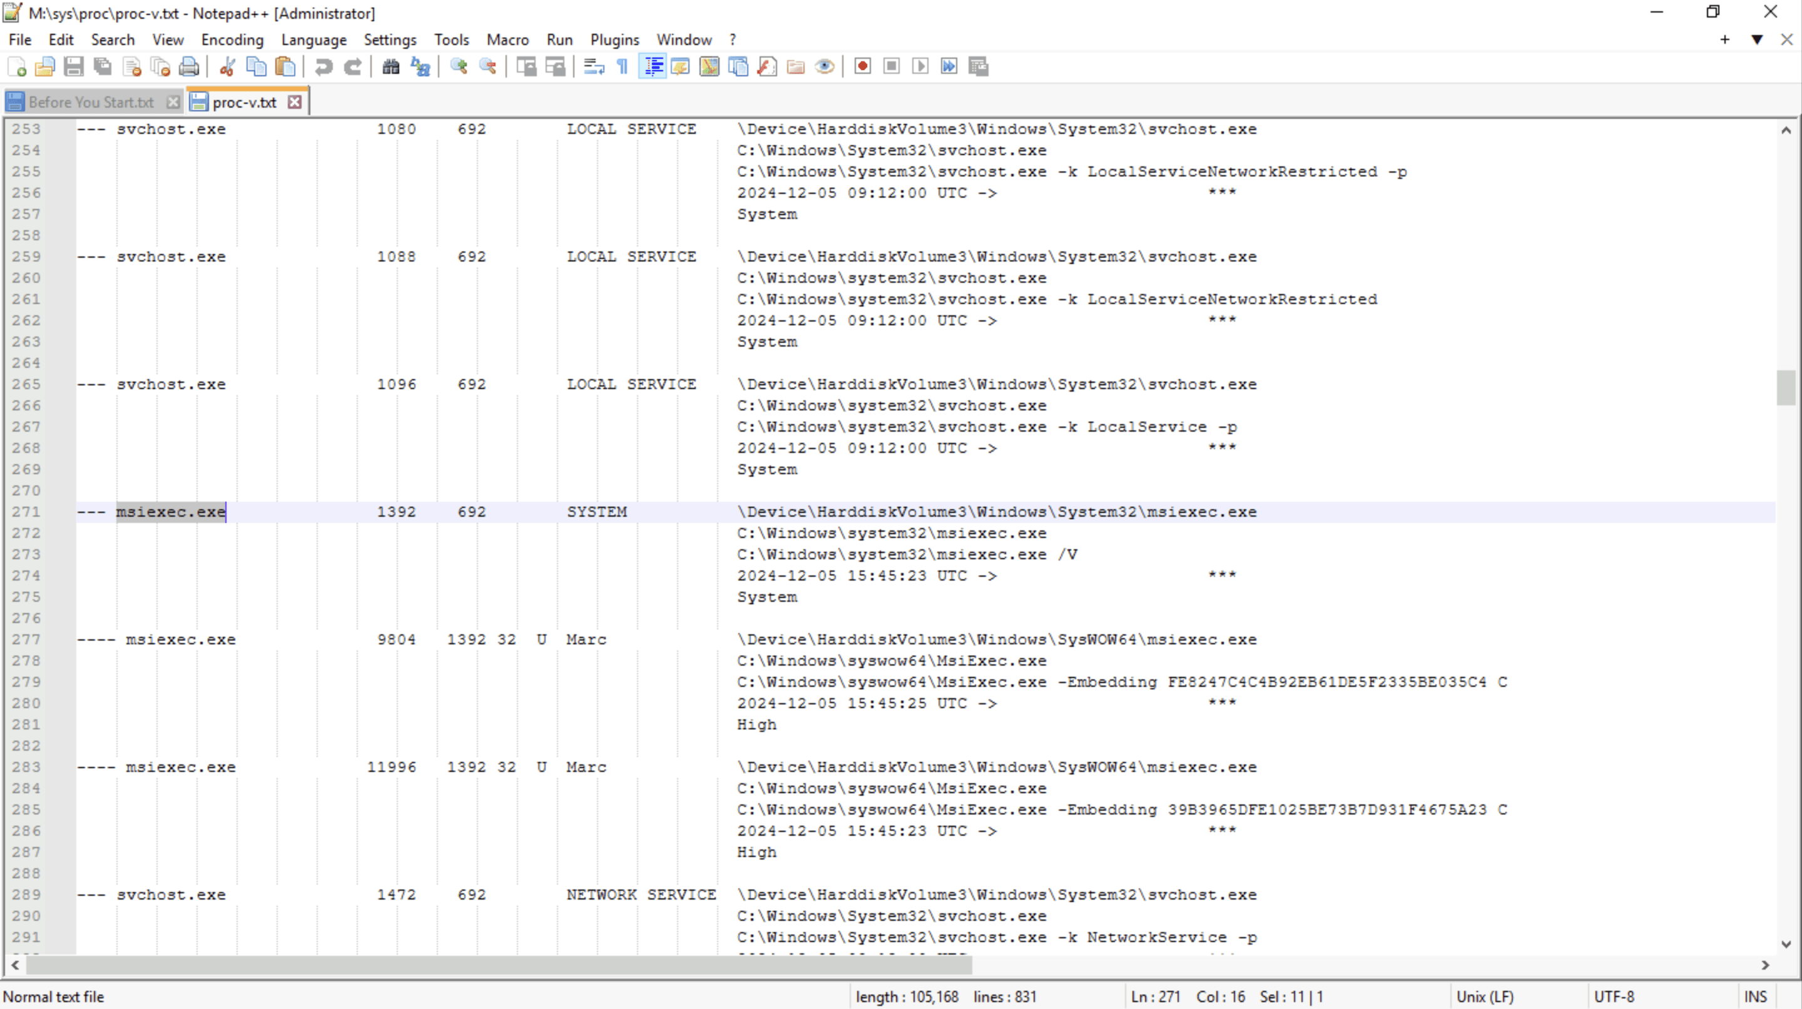
Task: Open the Settings menu
Action: [x=390, y=40]
